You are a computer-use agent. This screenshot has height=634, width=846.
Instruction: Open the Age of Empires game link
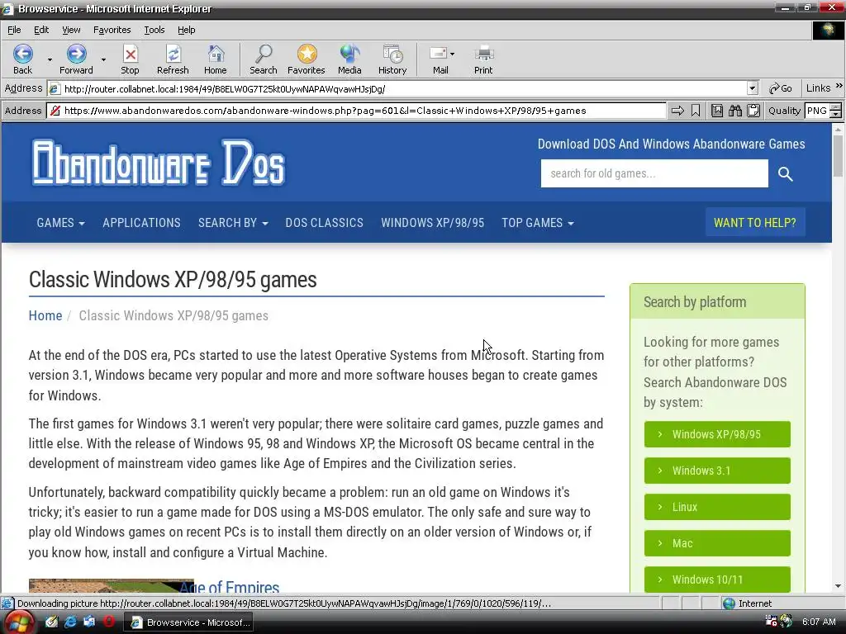click(230, 587)
